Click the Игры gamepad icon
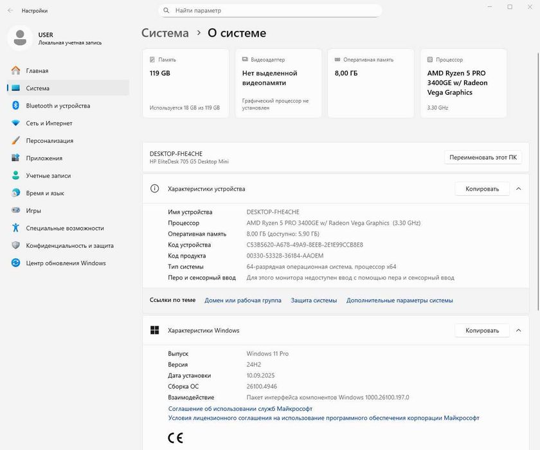 coord(15,211)
